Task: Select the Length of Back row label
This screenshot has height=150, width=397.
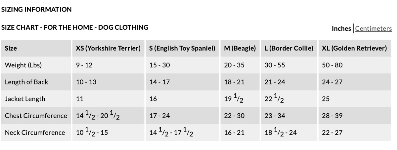Action: [x=26, y=82]
